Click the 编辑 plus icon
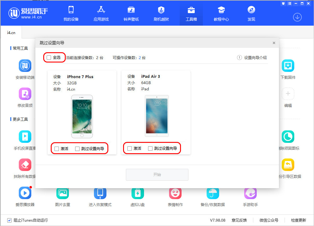Screen dimensions: 314x226 (x=288, y=93)
